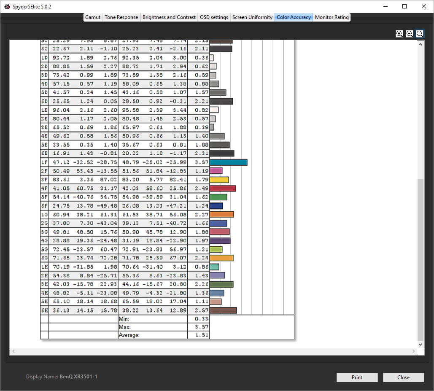Click the row label 2H
The image size is (434, 391).
pyautogui.click(x=45, y=275)
